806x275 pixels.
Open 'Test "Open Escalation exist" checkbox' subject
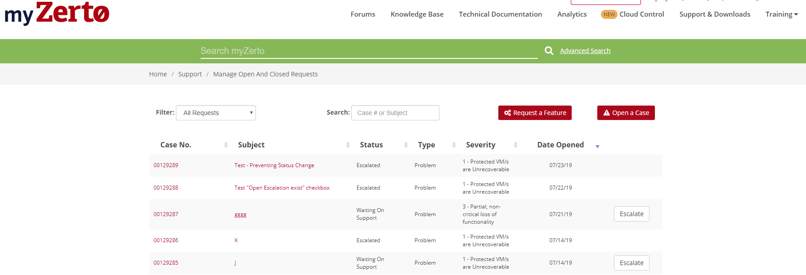tap(282, 188)
